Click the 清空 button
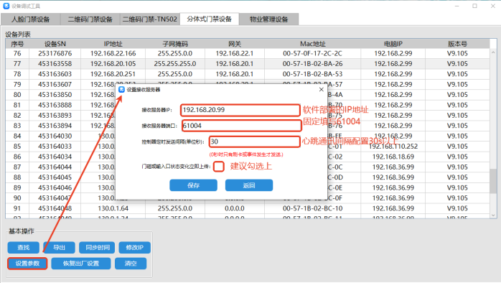 click(x=131, y=264)
